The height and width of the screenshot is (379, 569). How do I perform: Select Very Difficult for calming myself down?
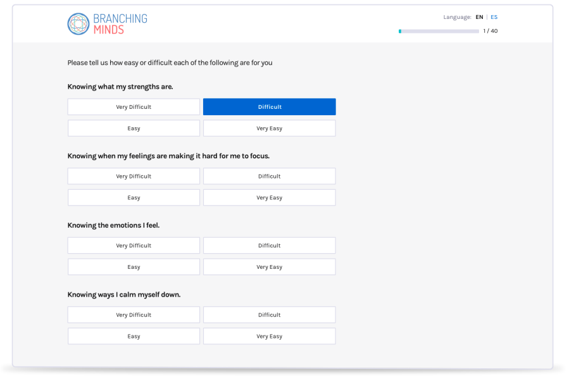(x=134, y=315)
